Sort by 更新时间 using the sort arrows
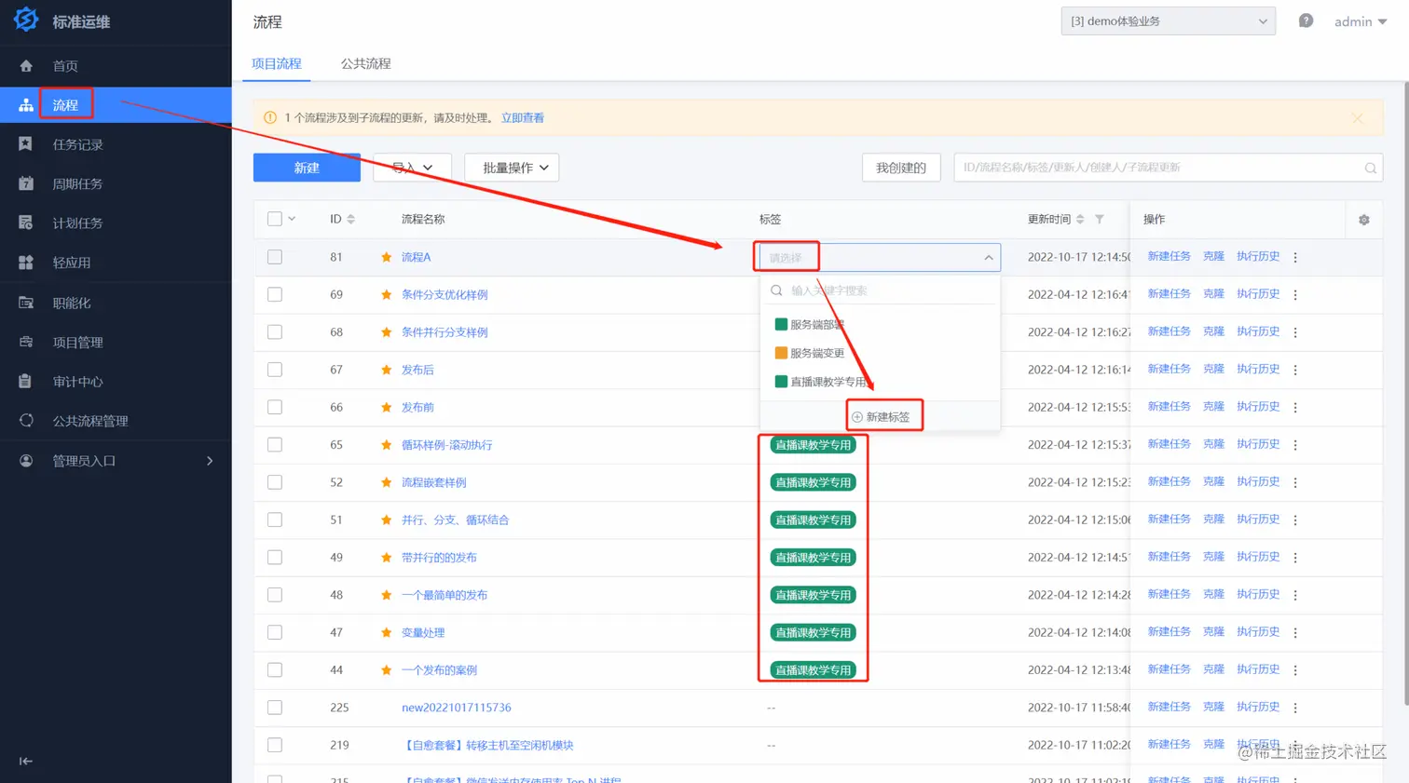The width and height of the screenshot is (1409, 783). [1080, 220]
